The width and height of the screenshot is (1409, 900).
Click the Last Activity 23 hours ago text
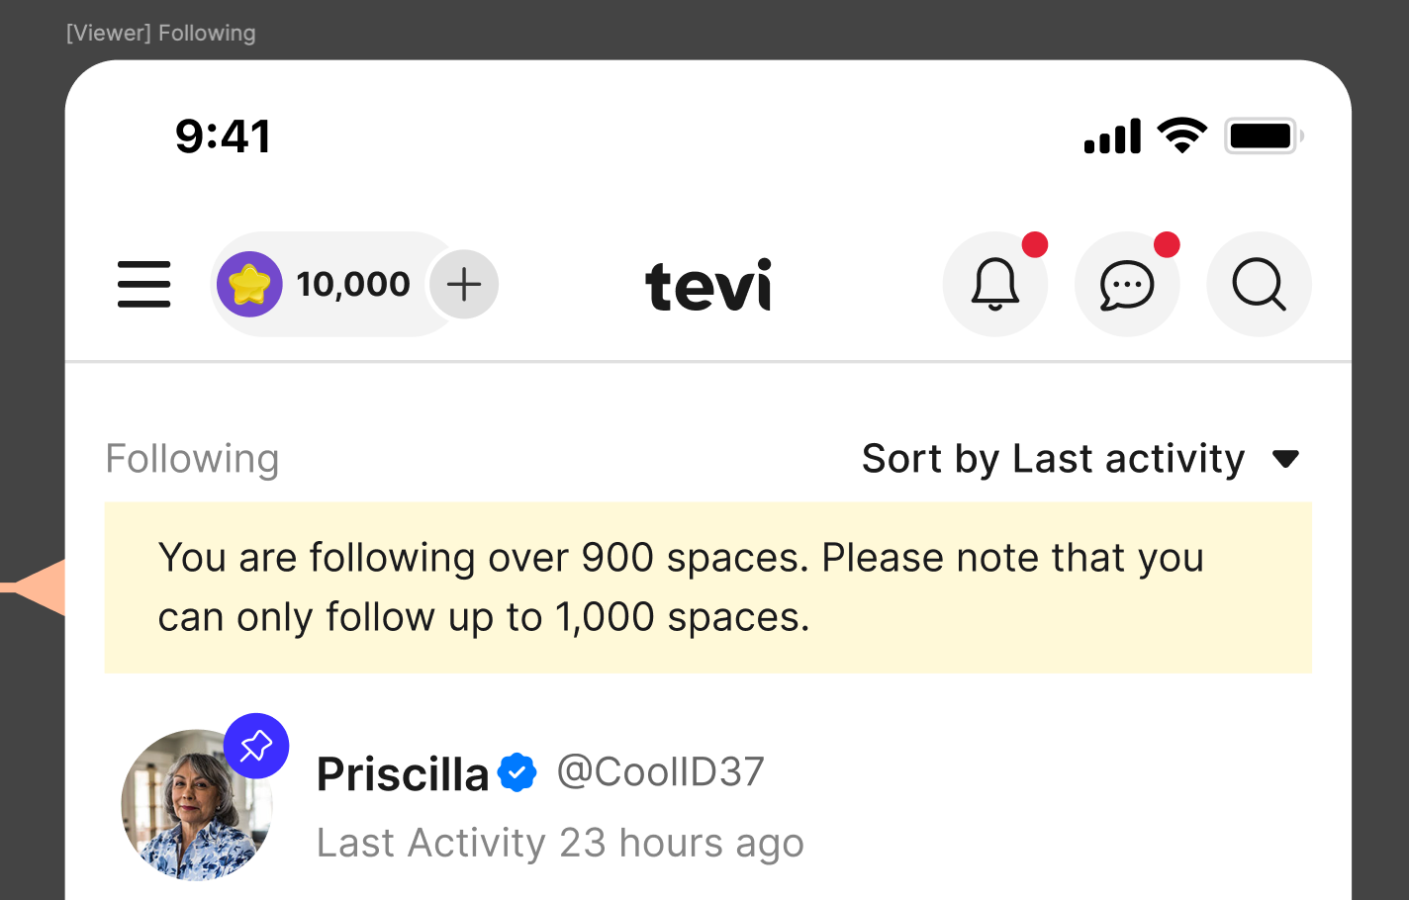tap(560, 844)
